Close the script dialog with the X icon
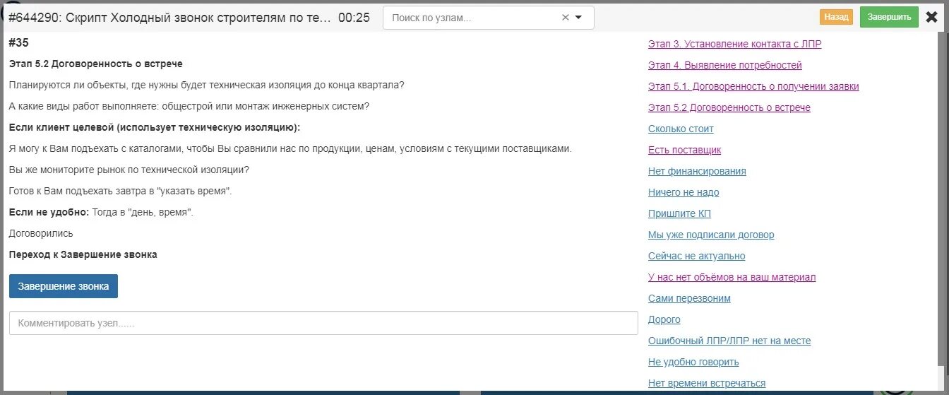 (x=931, y=17)
